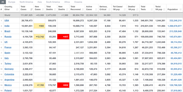
Task: Open the Spain country link
Action: coord(7,53)
